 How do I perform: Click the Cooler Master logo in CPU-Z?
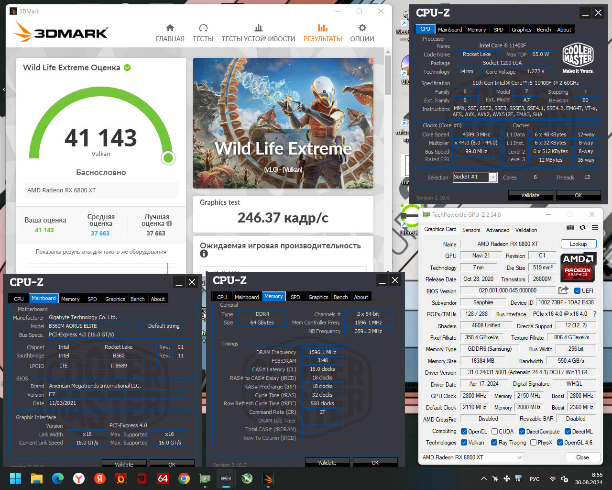click(578, 58)
